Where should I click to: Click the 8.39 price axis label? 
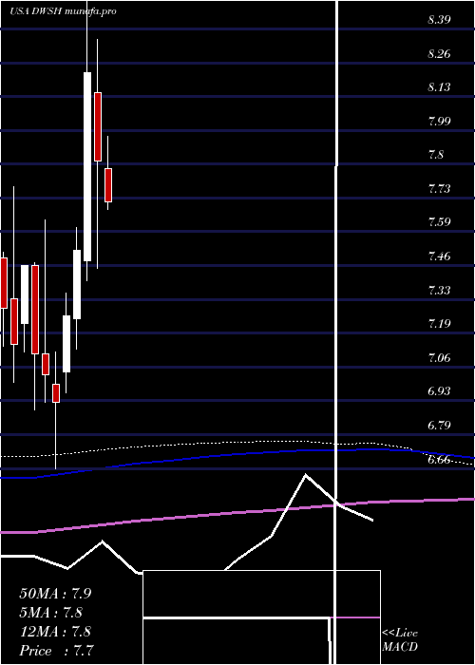439,20
